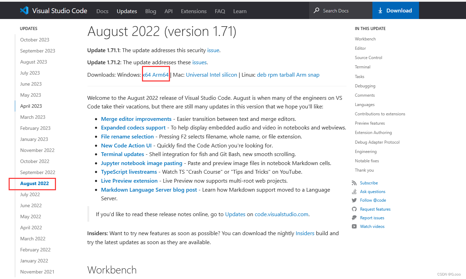Click the GitHub Request features icon
466x279 pixels.
pos(354,209)
